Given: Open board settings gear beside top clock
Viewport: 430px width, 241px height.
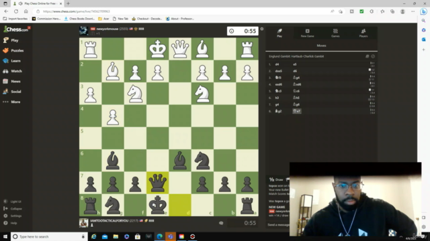Looking at the screenshot, I should click(262, 29).
